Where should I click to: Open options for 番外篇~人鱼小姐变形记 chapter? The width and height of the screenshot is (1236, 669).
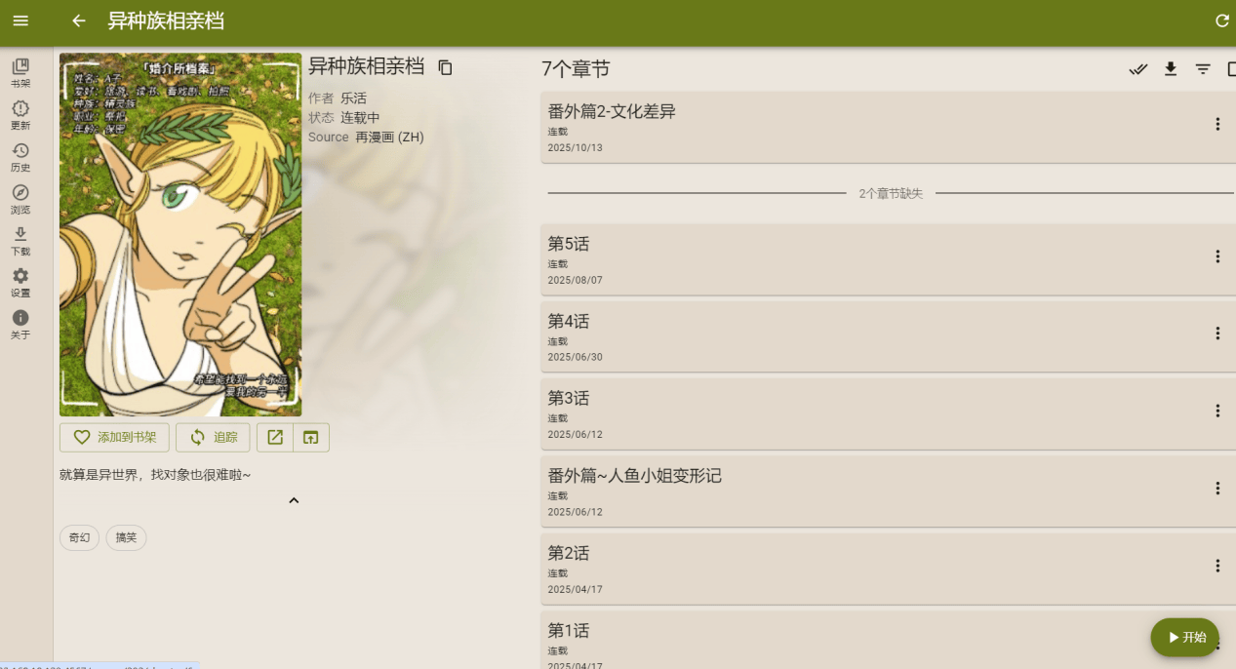pyautogui.click(x=1217, y=489)
